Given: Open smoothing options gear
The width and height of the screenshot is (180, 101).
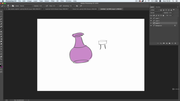Looking at the screenshot, I should [77, 6].
